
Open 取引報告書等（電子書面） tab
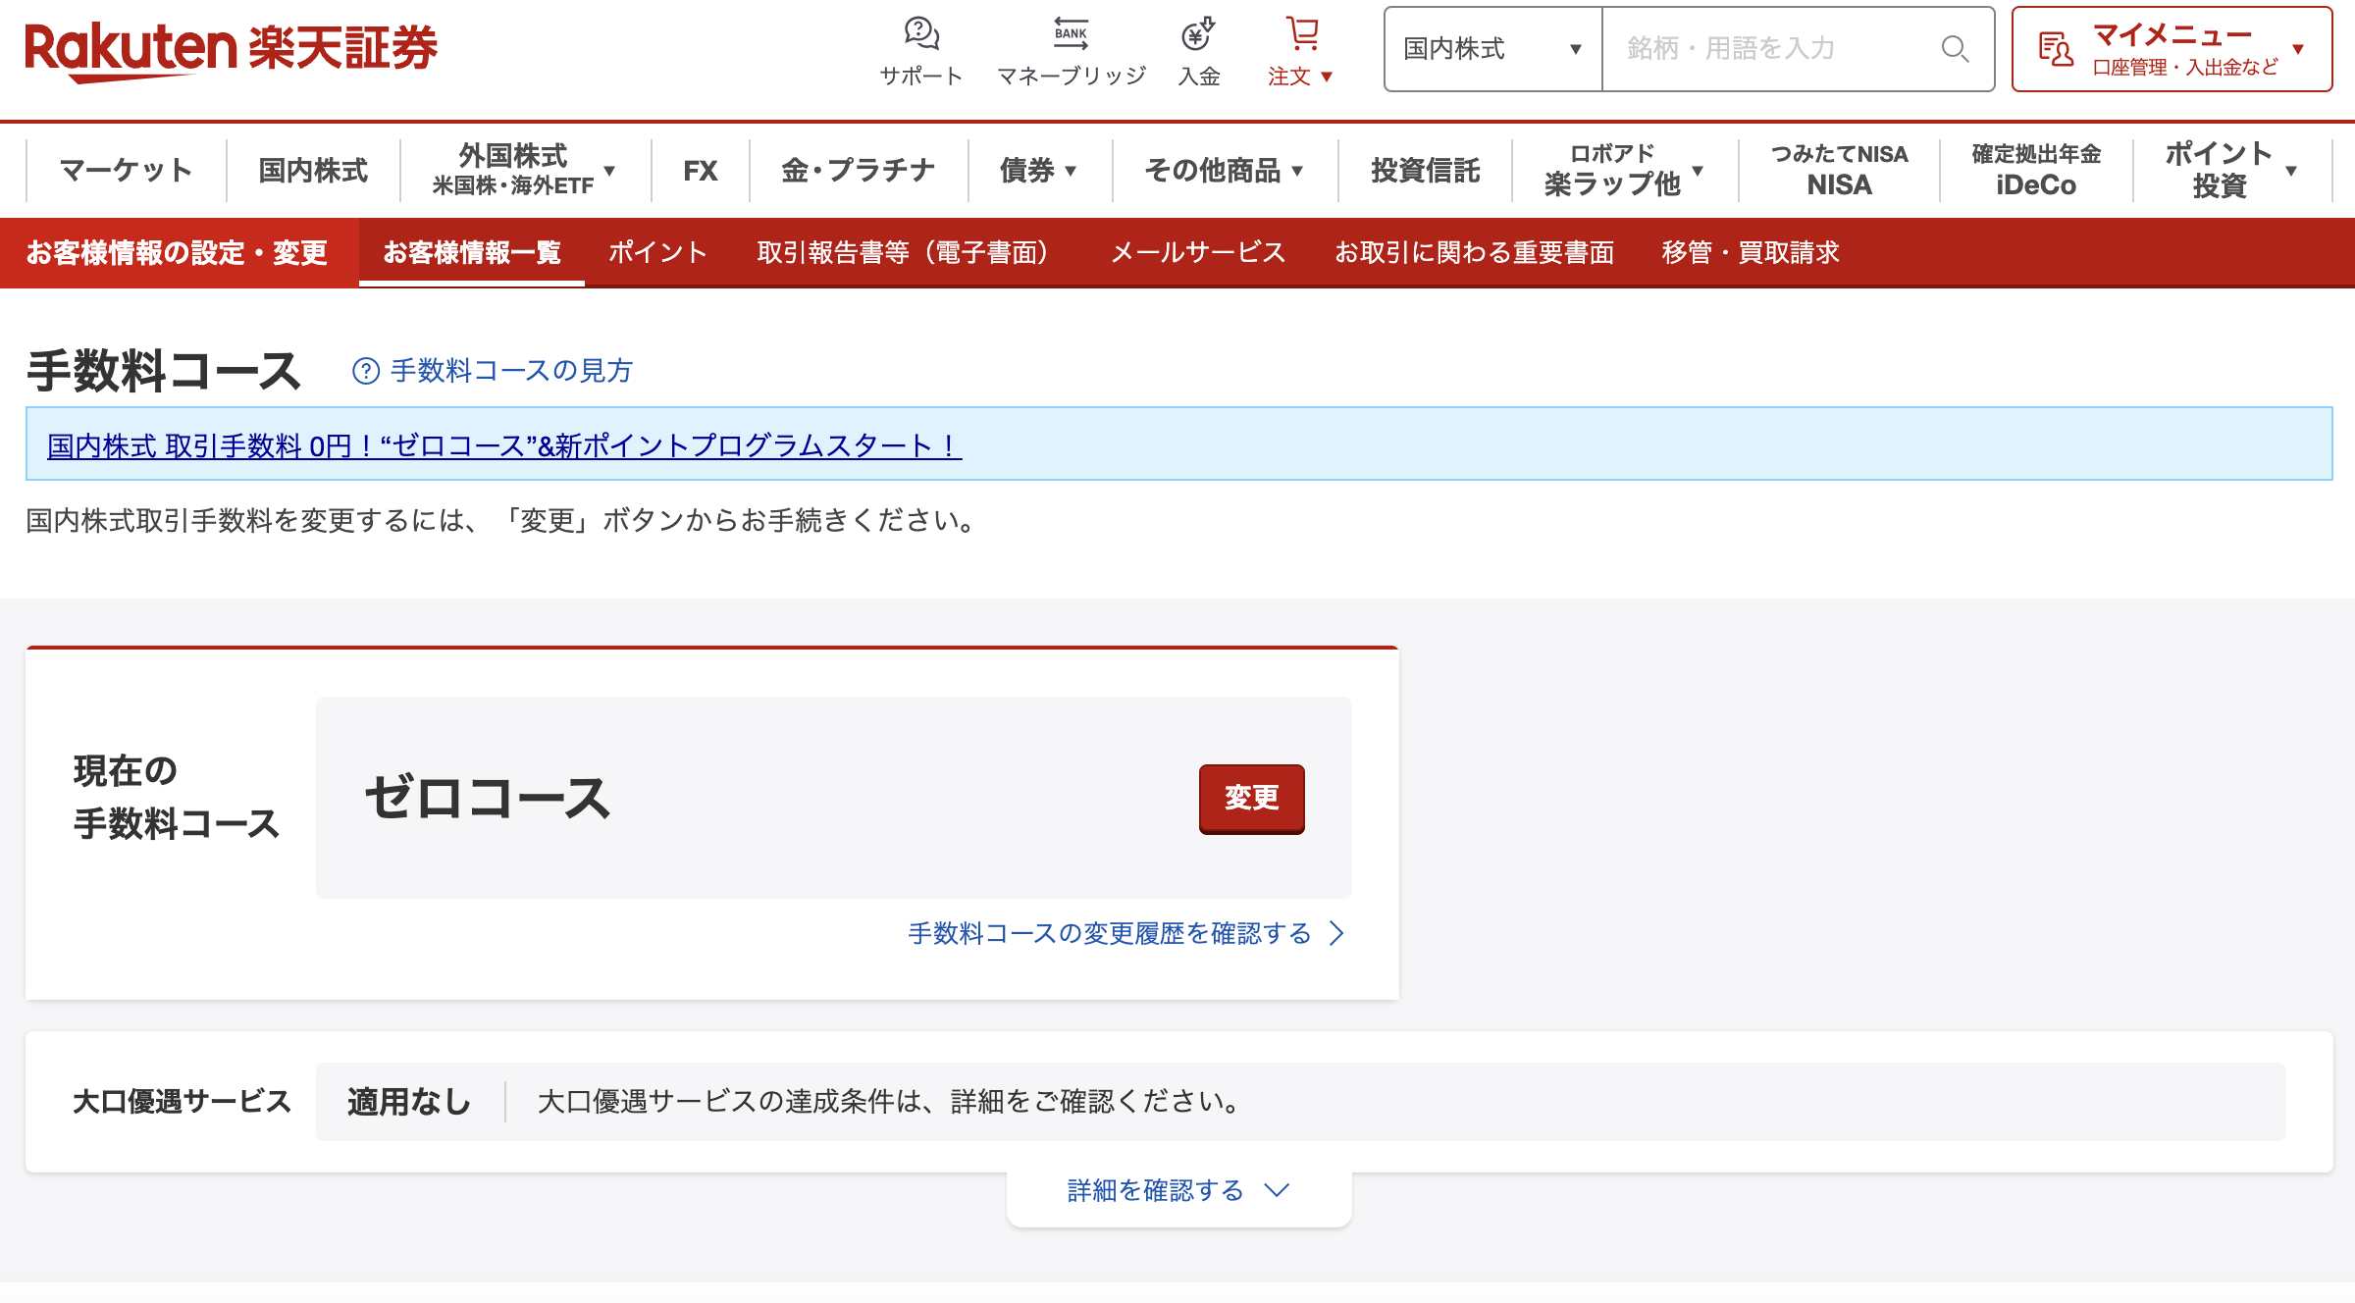point(909,252)
